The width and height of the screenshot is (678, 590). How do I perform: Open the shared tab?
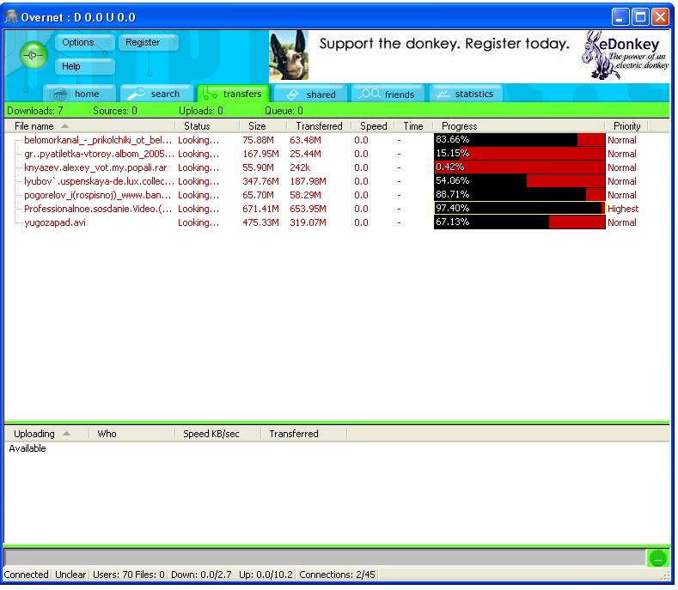click(311, 94)
